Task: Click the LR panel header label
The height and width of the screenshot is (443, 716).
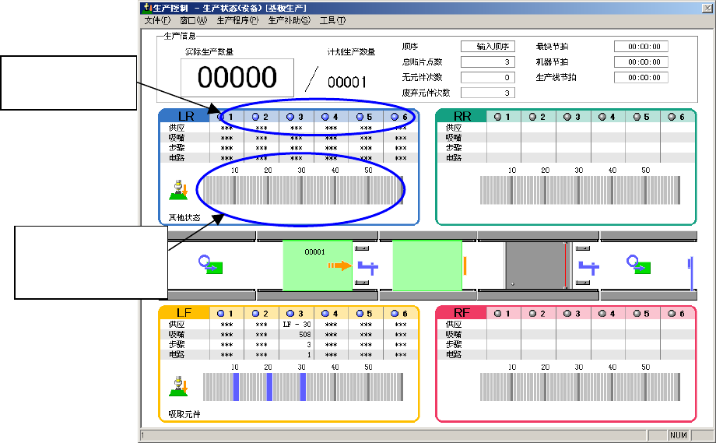Action: [x=186, y=117]
